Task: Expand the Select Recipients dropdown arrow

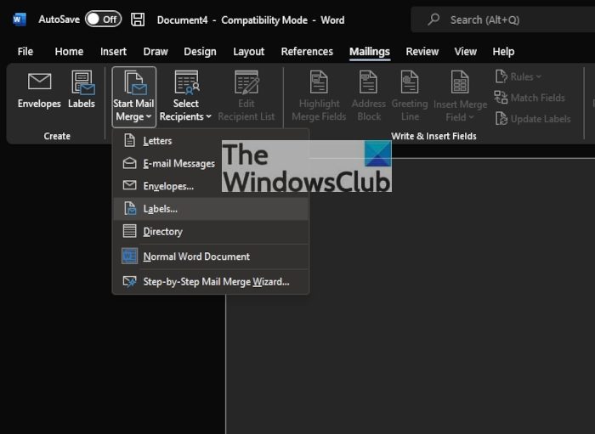Action: coord(209,116)
